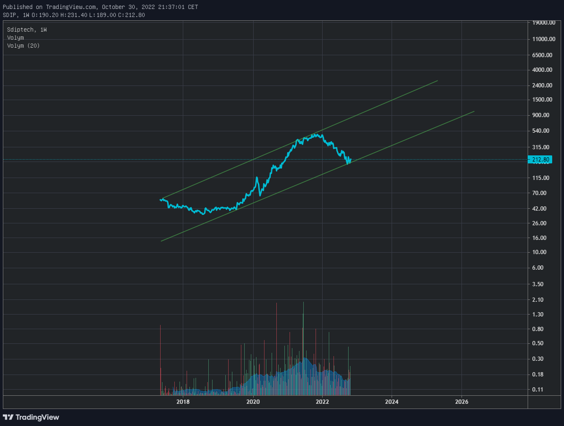
Task: Click the 0.50 price scale label
Action: 538,343
